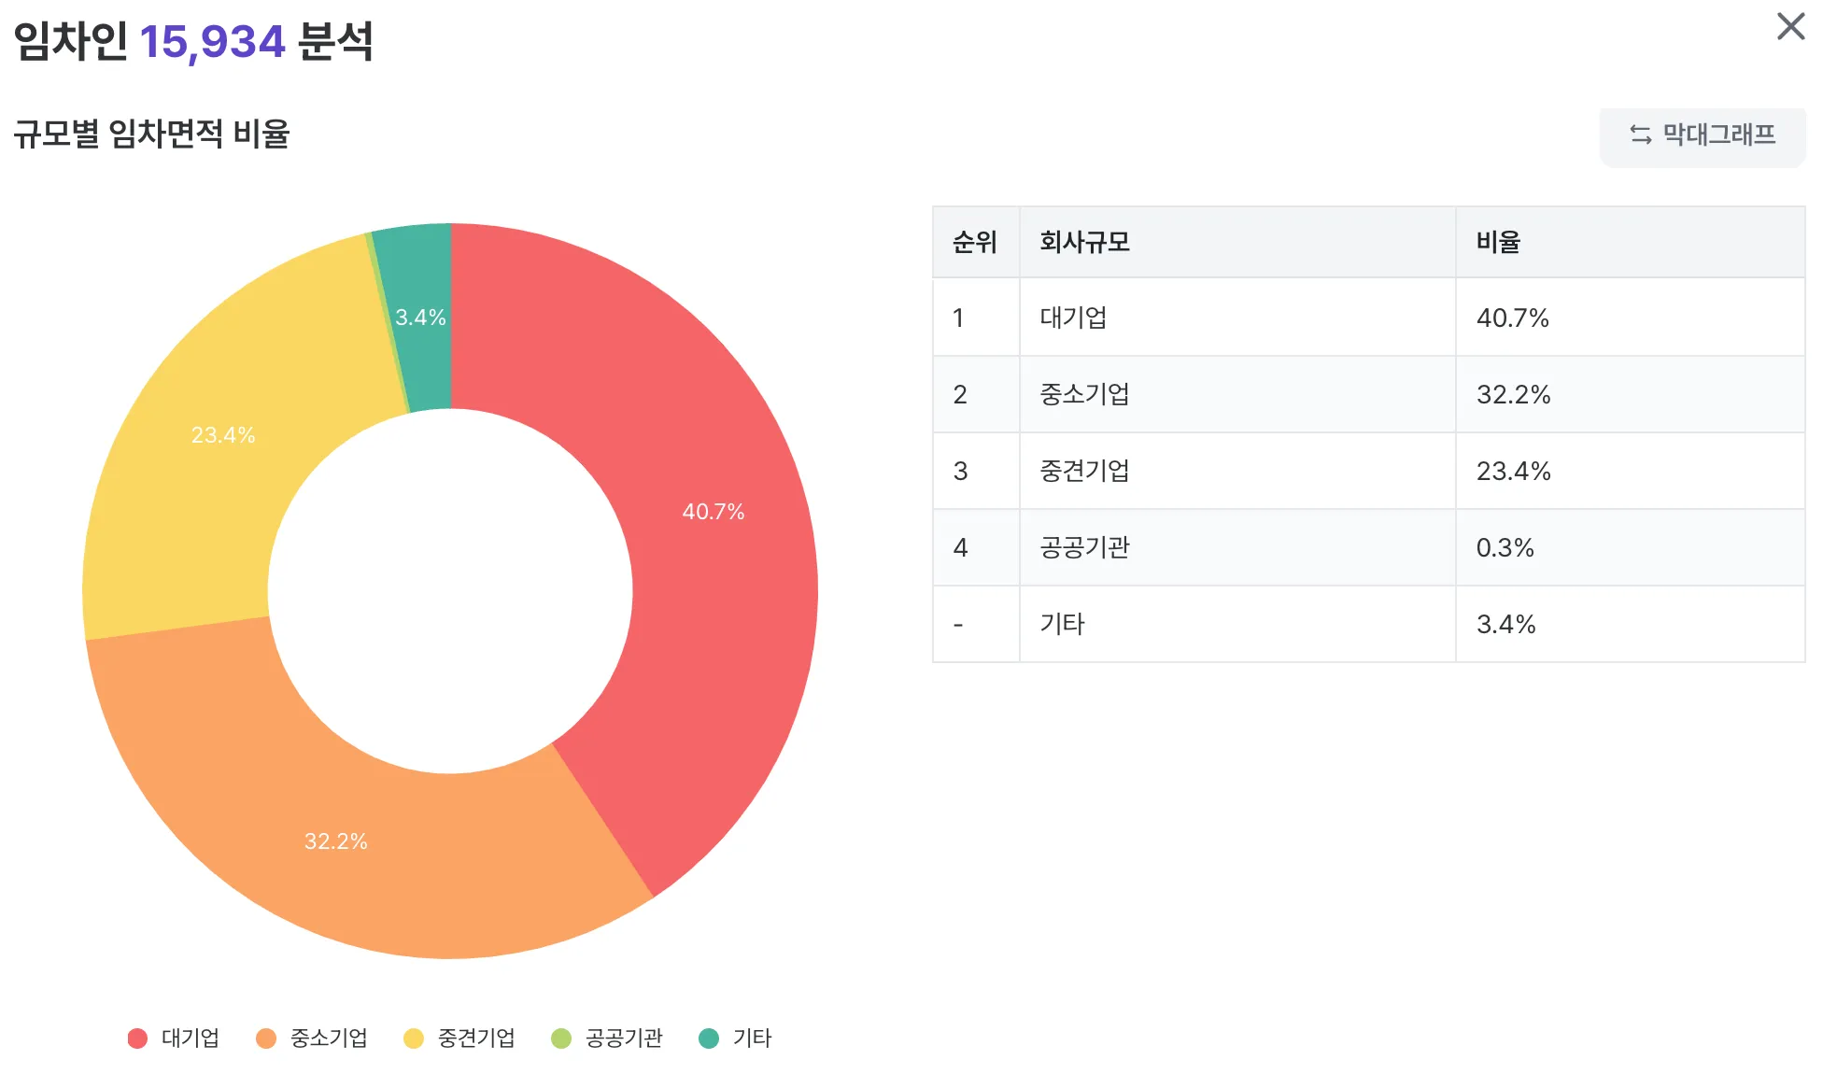This screenshot has height=1074, width=1823.
Task: Click the 15,934 tenant count link
Action: (x=212, y=42)
